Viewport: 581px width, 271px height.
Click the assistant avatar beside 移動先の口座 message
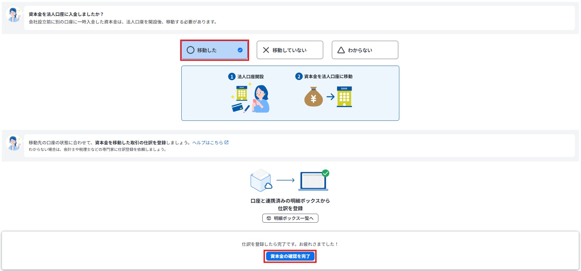pos(14,143)
